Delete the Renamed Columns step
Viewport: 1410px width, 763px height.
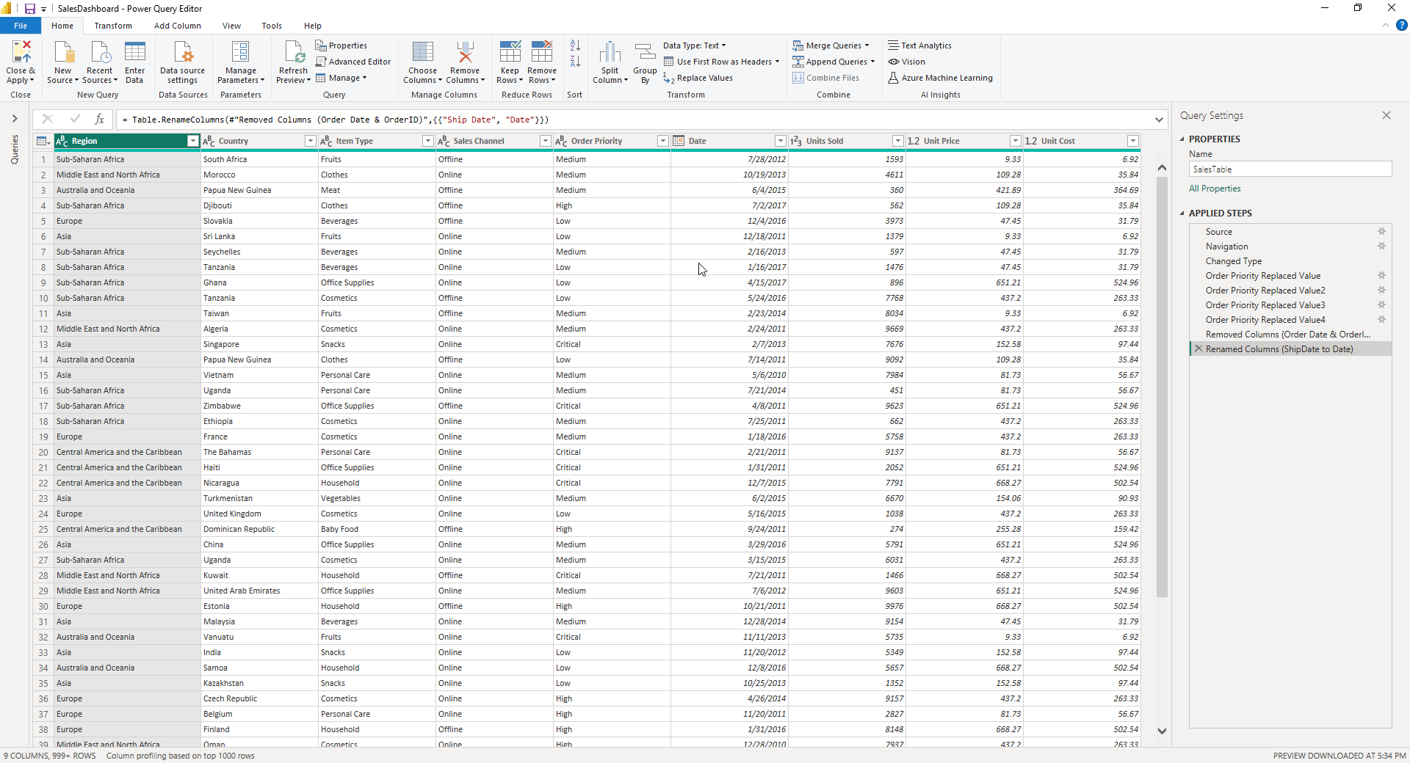(x=1198, y=348)
